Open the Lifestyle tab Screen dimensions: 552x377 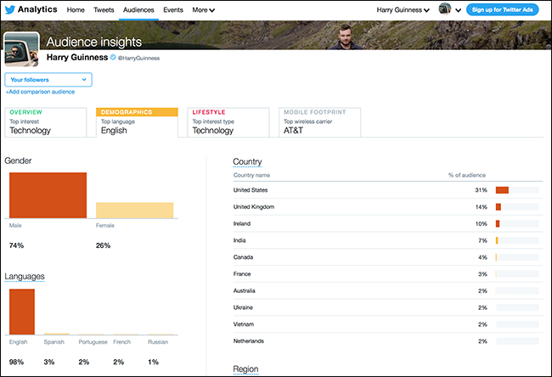[x=228, y=122]
